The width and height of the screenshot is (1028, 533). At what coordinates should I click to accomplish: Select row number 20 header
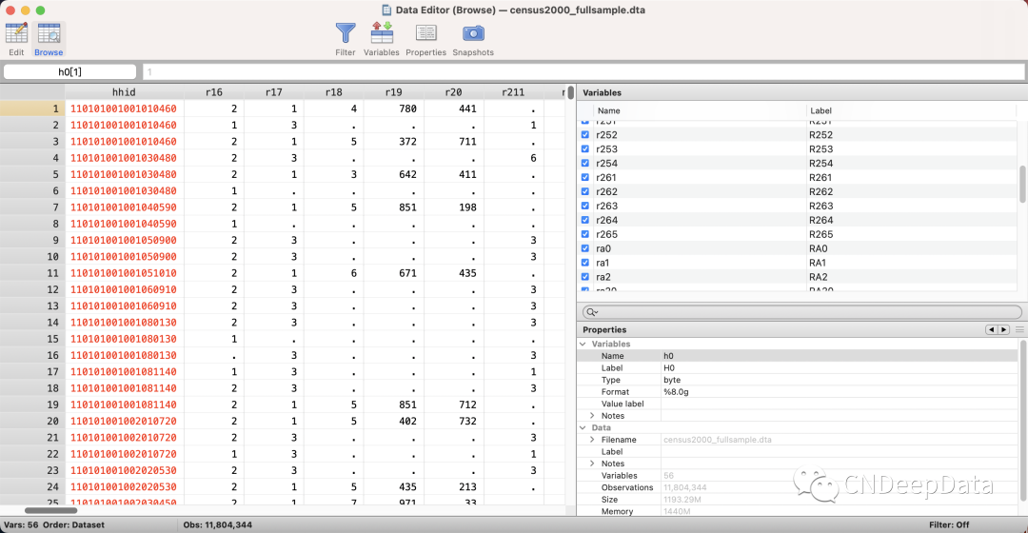[32, 421]
